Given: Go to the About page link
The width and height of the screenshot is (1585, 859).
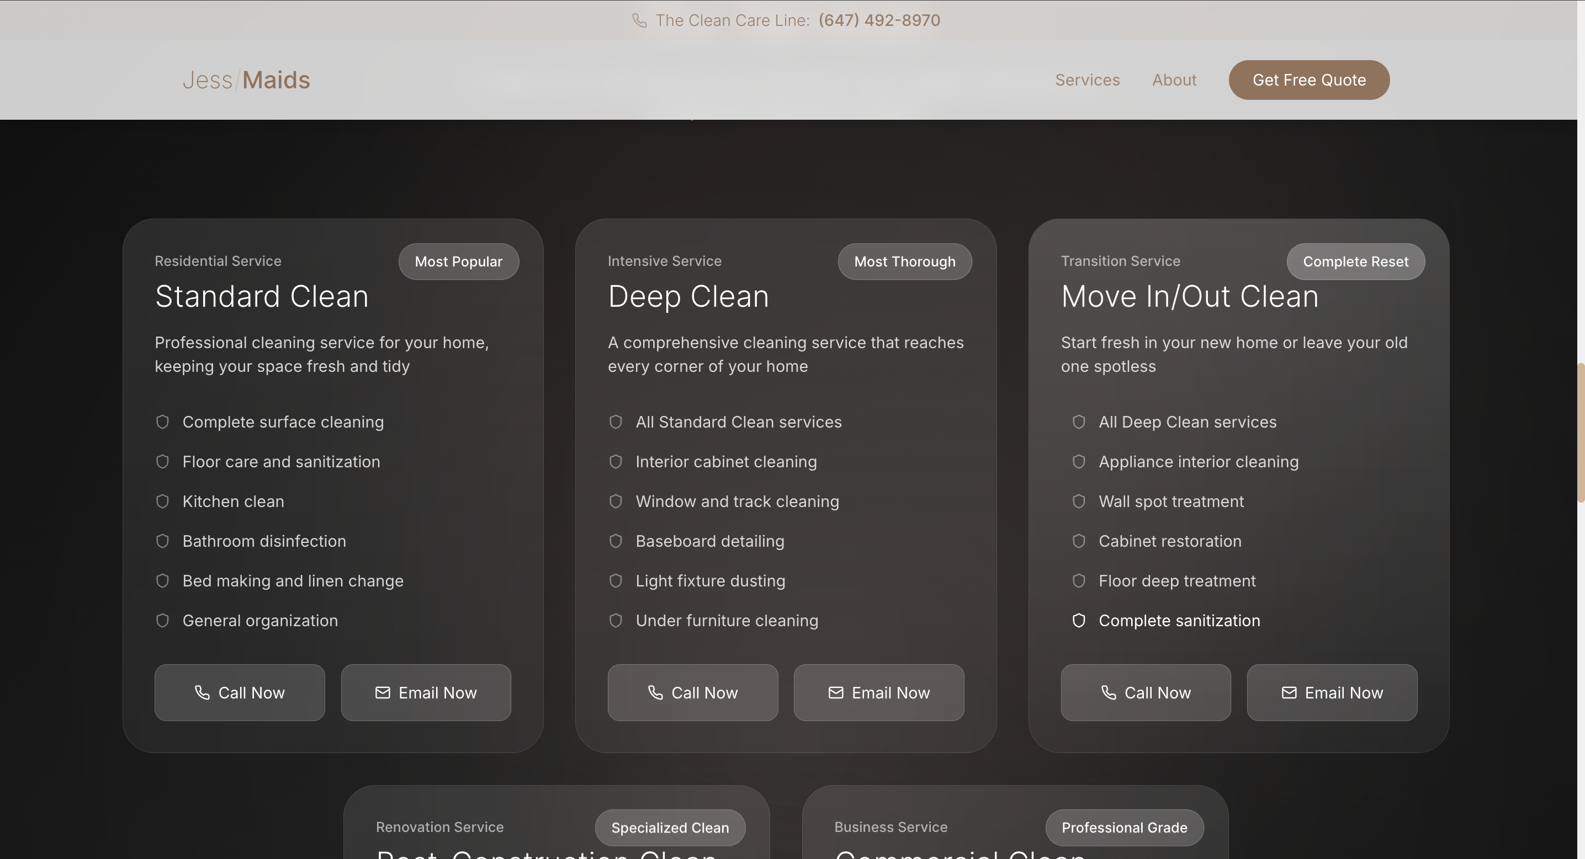Looking at the screenshot, I should (x=1174, y=80).
